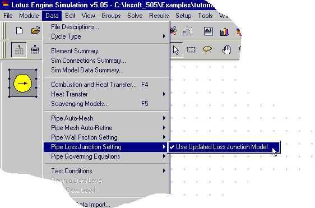
Task: Toggle the first hierarchy tree view button
Action: (x=19, y=50)
